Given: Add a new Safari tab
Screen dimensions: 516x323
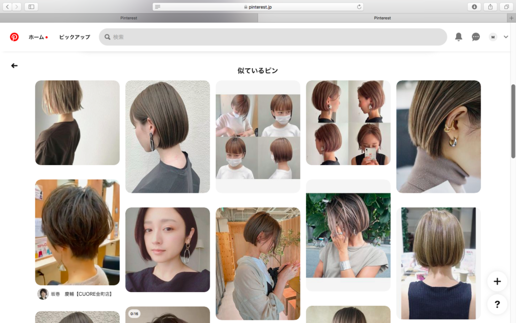Looking at the screenshot, I should click(511, 18).
